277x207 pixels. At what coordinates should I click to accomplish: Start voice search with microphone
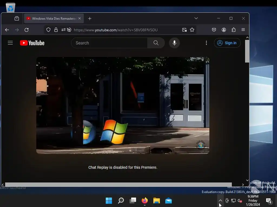[x=174, y=43]
